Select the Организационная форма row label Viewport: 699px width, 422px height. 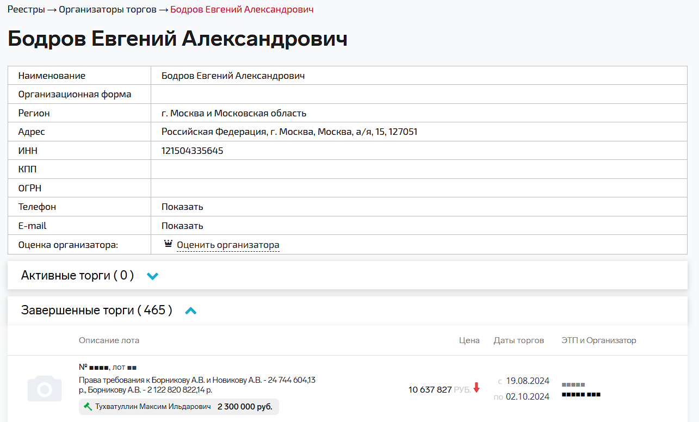(75, 94)
